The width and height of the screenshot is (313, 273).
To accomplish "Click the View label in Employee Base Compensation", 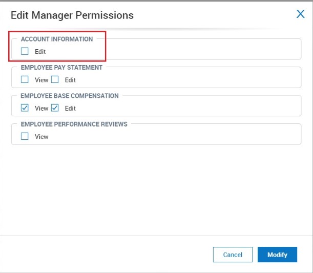I will [x=41, y=109].
